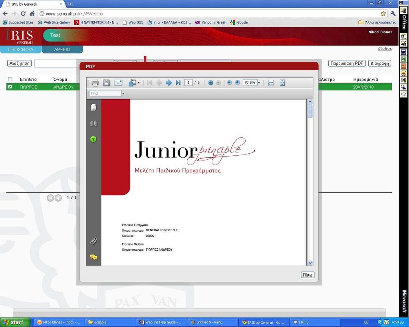This screenshot has height=327, width=409.
Task: Open a new browser tab
Action: click(x=70, y=4)
